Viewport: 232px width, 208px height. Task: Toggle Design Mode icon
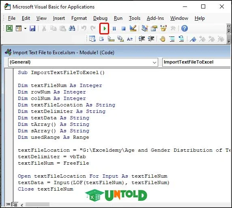pos(133,28)
